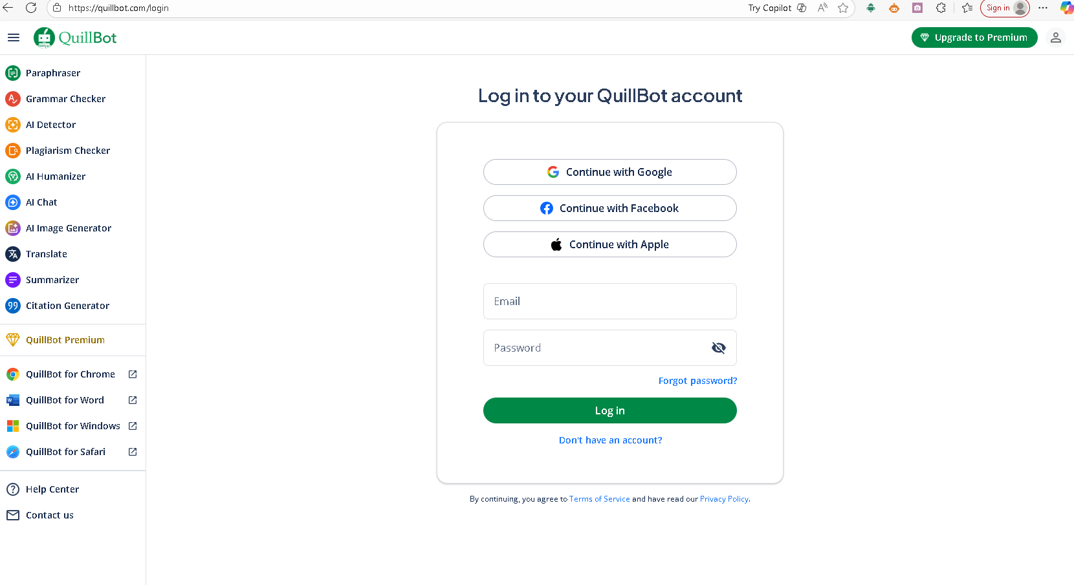The height and width of the screenshot is (585, 1074).
Task: Open the Grammar Checker tool
Action: (65, 99)
